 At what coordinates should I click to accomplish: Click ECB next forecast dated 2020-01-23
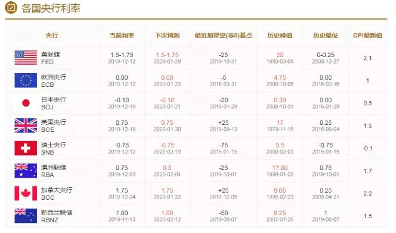tap(167, 80)
